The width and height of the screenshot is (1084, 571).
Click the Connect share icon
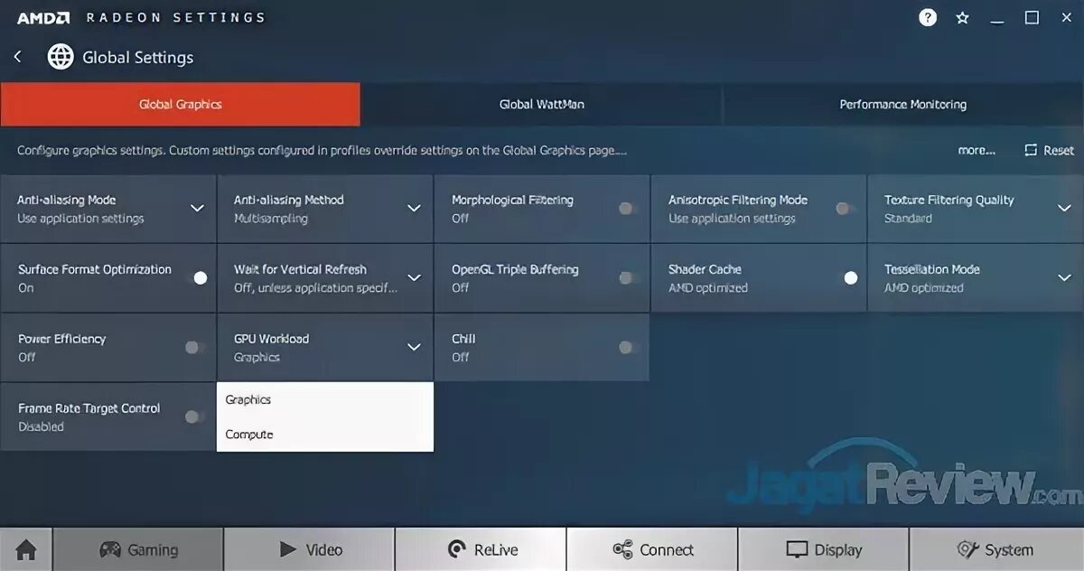[x=622, y=549]
